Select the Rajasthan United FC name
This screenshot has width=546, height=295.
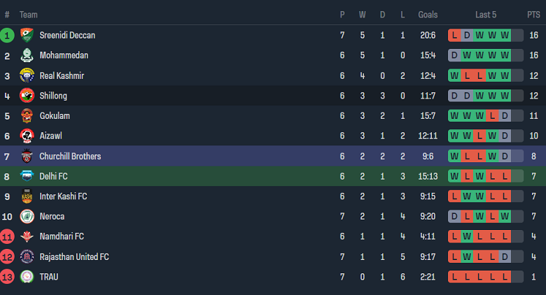74,257
